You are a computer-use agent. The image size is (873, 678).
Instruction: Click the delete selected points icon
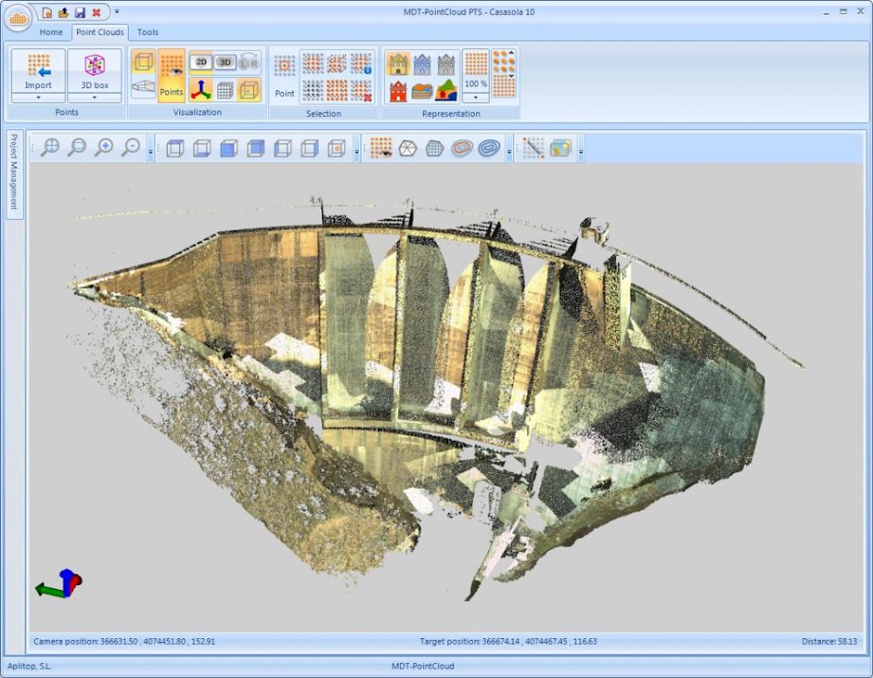click(361, 90)
